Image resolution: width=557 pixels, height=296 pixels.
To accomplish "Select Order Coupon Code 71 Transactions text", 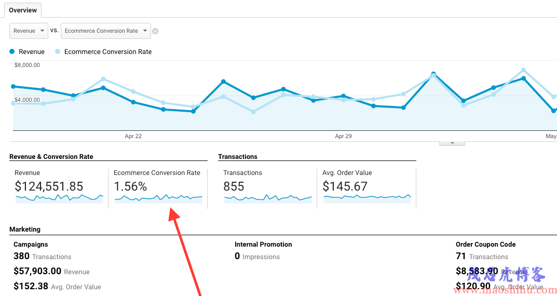I will pos(482,256).
